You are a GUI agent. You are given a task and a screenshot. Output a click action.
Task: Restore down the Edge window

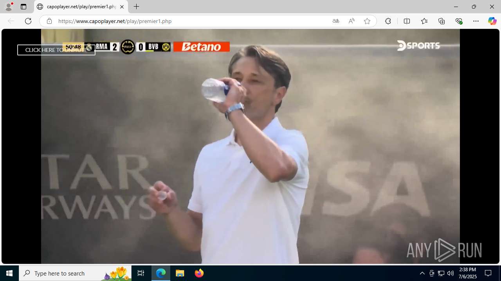(x=474, y=7)
